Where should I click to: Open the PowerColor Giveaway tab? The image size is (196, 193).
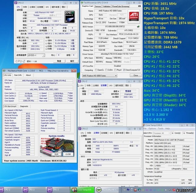pos(120,6)
